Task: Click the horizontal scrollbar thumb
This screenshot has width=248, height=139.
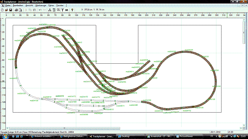Action: [x=65, y=128]
